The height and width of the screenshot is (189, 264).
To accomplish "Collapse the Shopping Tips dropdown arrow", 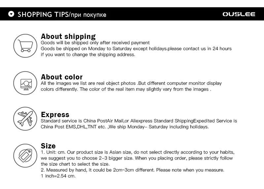I will [11, 14].
